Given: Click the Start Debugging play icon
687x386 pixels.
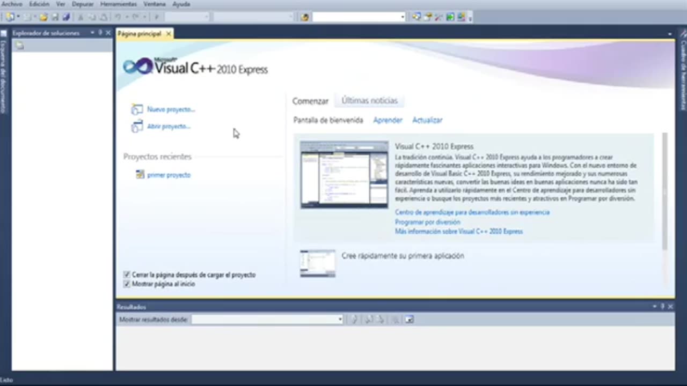Looking at the screenshot, I should [157, 17].
